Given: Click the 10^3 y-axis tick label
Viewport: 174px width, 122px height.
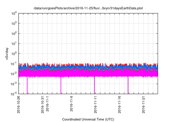Looking at the screenshot, I should 14,23.
